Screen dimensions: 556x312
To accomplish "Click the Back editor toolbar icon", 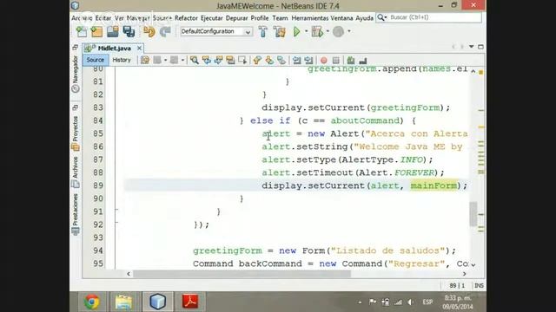I will [157, 60].
